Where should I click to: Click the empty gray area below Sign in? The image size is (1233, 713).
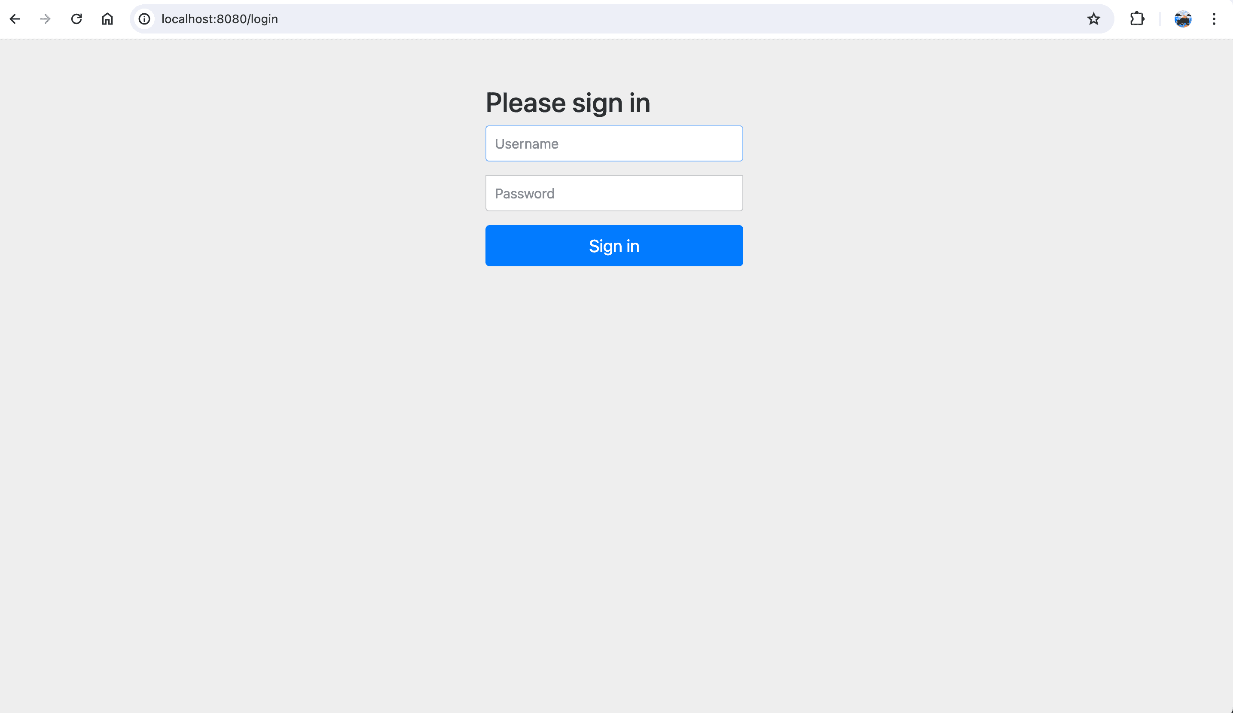coord(614,440)
